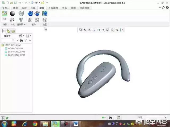Click the Zoom In magnifier icon

pos(85,30)
